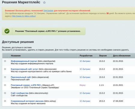Select text (lifepayru.d7) module code
The height and width of the screenshot is (109, 135).
pyautogui.click(x=48, y=85)
